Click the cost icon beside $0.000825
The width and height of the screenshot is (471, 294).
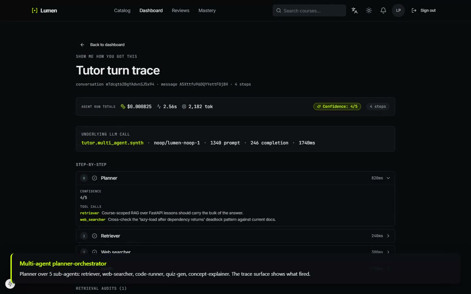click(x=123, y=106)
